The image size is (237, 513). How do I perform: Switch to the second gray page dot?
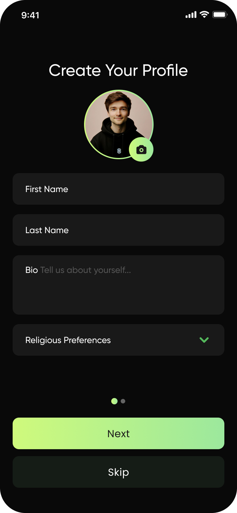click(x=123, y=401)
